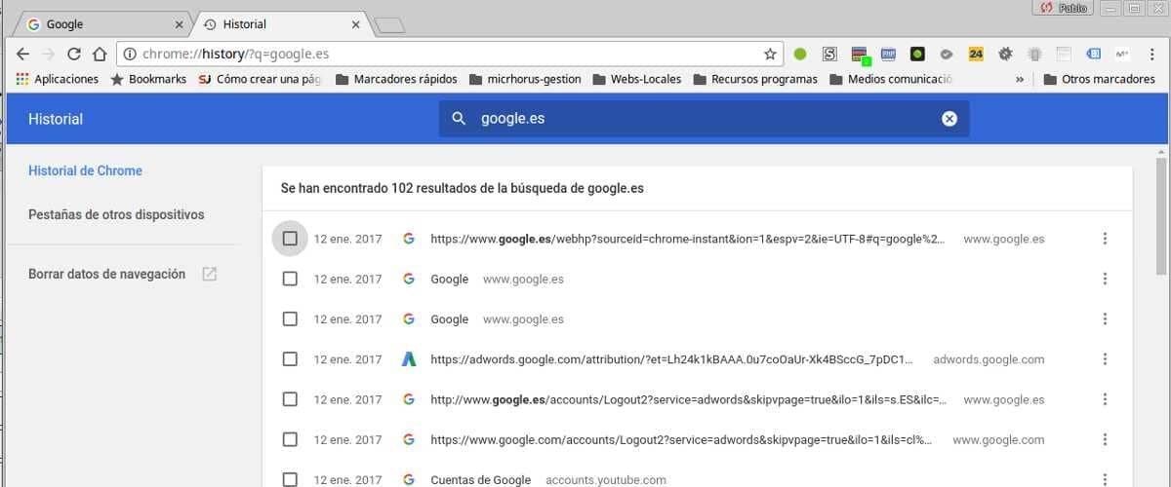
Task: Open the www.google.es/webhp history link
Action: [x=687, y=239]
